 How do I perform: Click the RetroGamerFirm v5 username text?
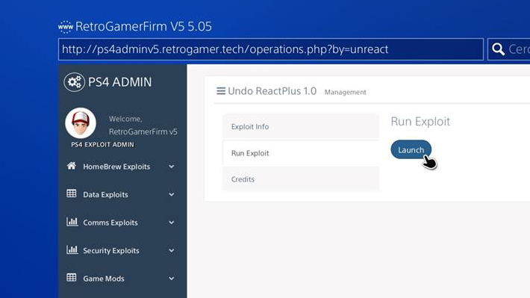(x=143, y=131)
